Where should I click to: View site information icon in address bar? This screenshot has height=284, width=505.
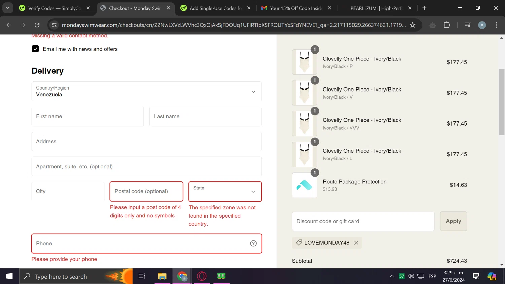pyautogui.click(x=54, y=25)
